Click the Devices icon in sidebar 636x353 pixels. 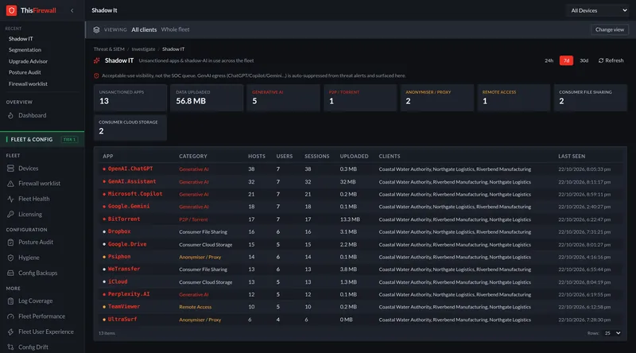click(10, 168)
